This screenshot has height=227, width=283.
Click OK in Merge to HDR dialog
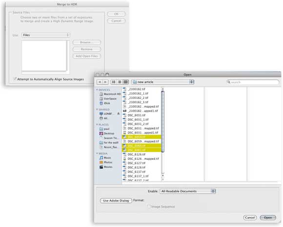tap(116, 14)
